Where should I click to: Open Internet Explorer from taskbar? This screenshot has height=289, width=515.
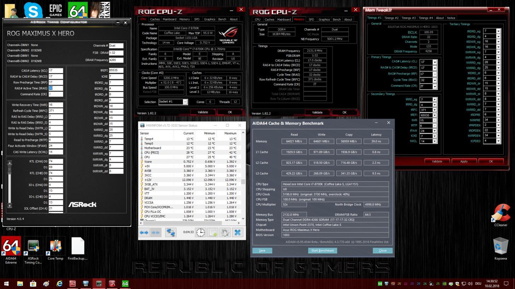[59, 284]
